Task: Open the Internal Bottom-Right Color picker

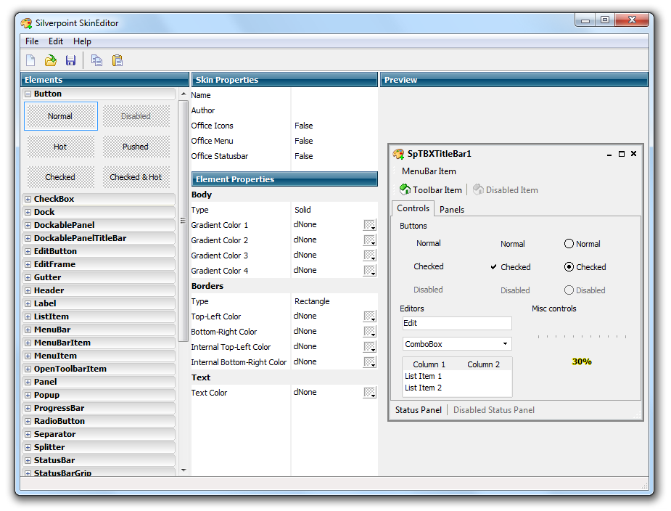Action: click(x=370, y=362)
